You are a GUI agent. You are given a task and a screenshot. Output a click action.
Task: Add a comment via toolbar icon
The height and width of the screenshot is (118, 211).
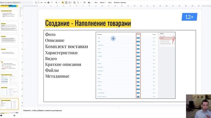[x=84, y=3]
